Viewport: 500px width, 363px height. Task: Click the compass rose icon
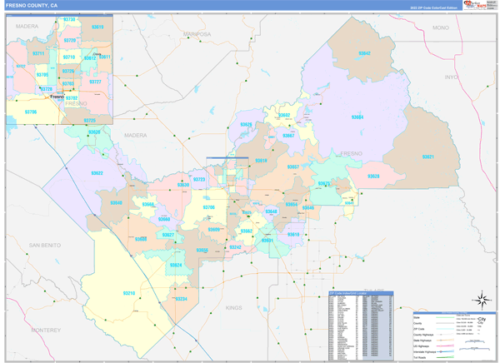pyautogui.click(x=480, y=301)
